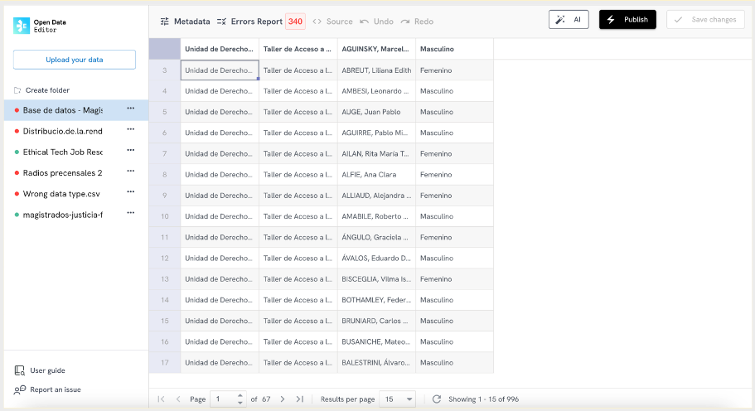Go to previous page
This screenshot has width=755, height=411.
[x=178, y=399]
